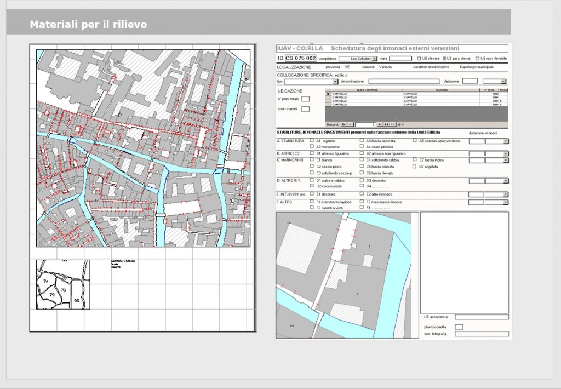Focus the data input field
This screenshot has height=389, width=561.
(x=400, y=58)
